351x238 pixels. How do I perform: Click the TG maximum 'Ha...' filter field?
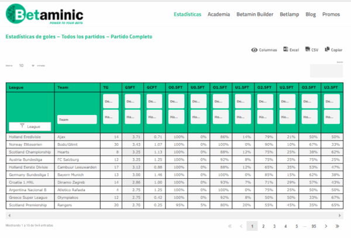point(111,117)
